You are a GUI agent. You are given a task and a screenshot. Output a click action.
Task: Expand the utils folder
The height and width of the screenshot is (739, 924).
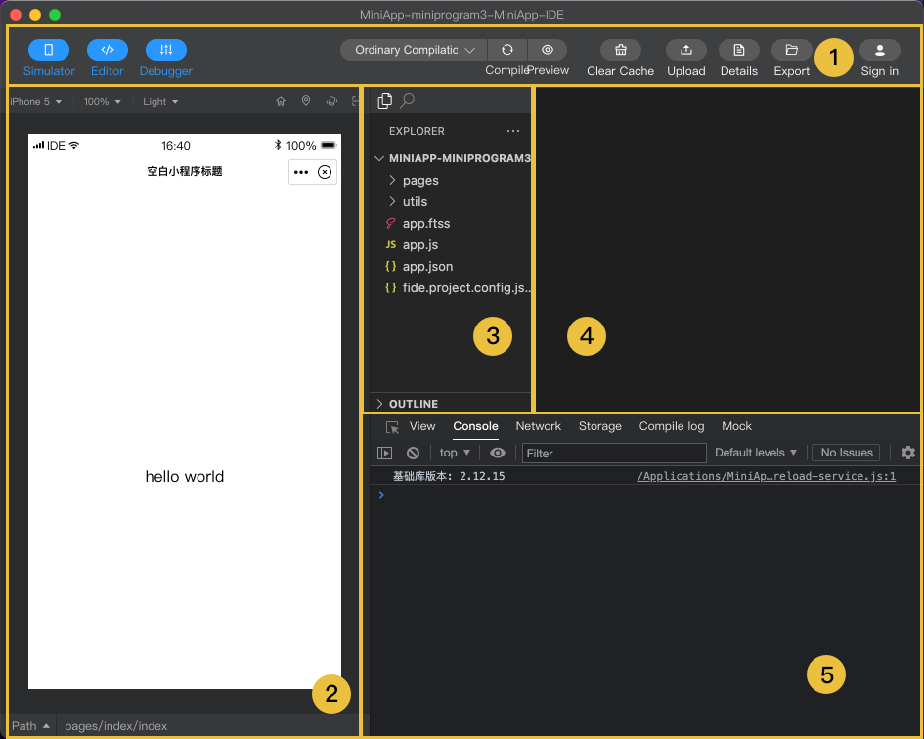pos(452,201)
